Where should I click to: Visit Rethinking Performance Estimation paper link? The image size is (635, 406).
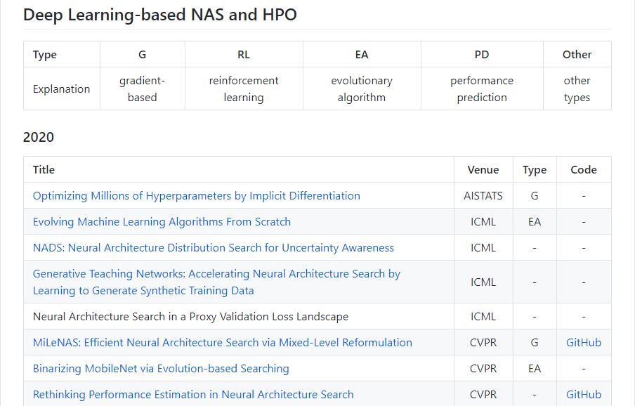pos(193,395)
